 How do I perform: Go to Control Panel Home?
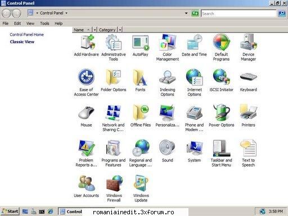(x=26, y=34)
